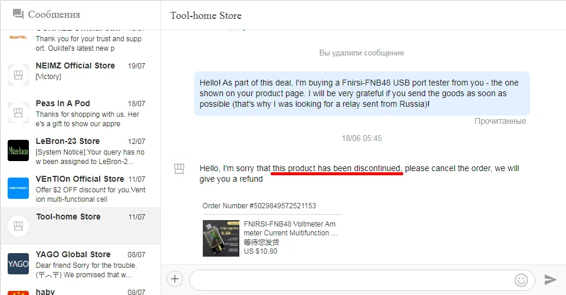
Task: Click the System Notice preview text
Action: click(x=90, y=157)
